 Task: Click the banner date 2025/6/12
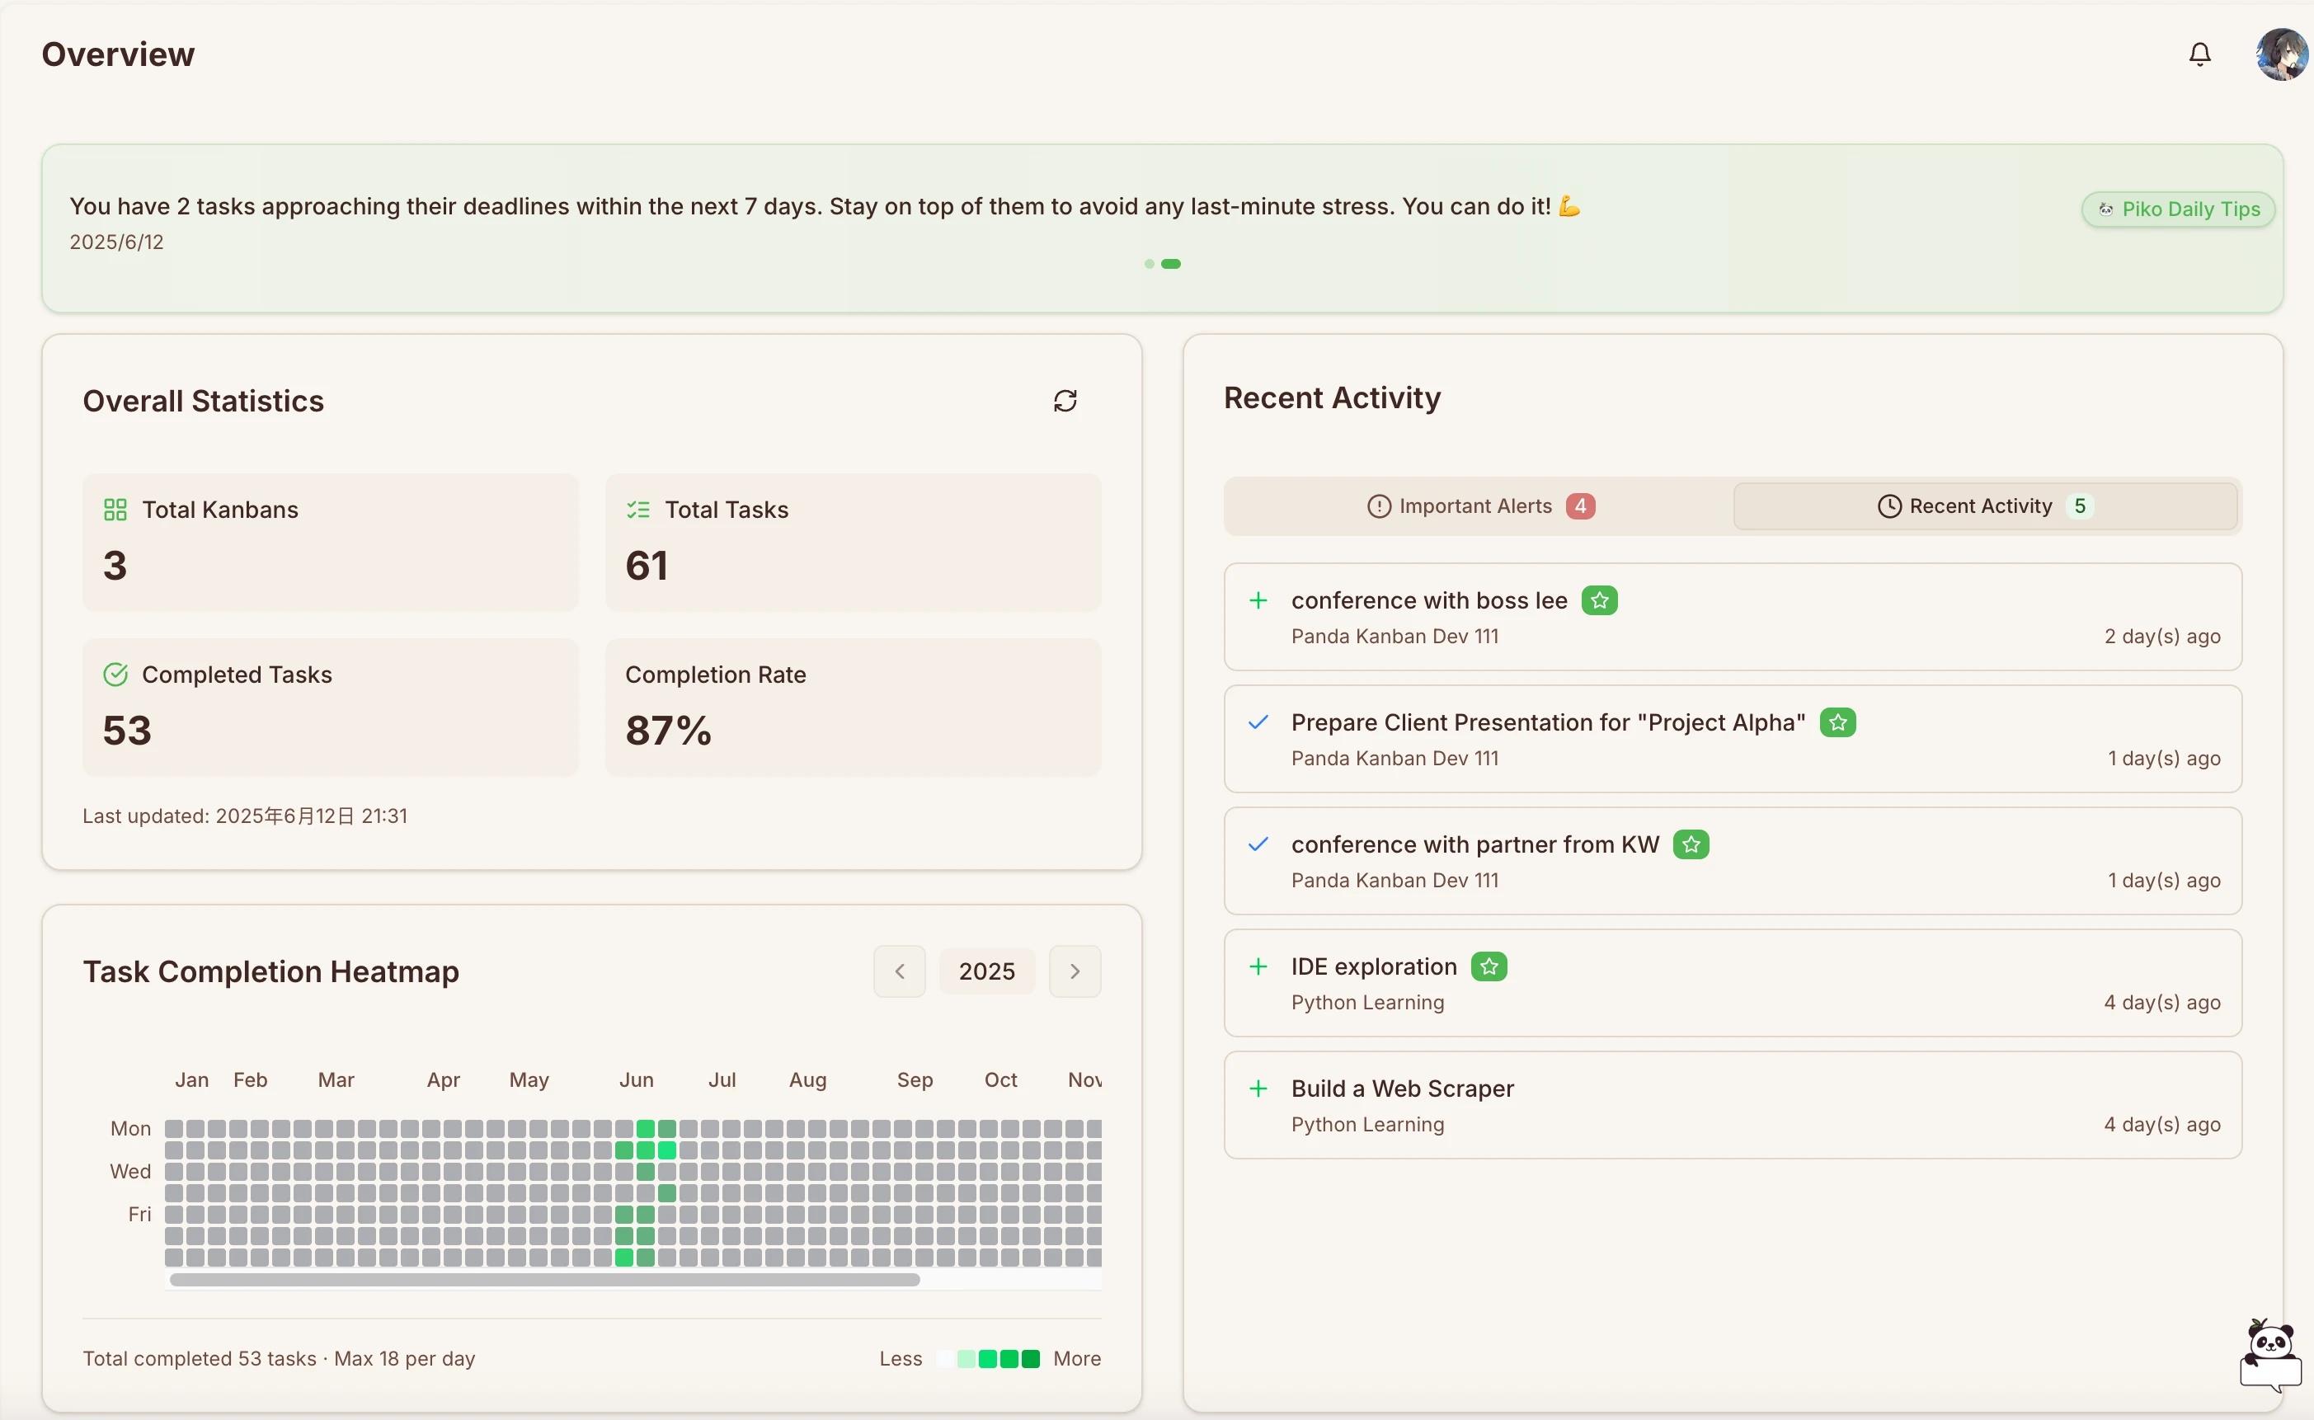116,242
